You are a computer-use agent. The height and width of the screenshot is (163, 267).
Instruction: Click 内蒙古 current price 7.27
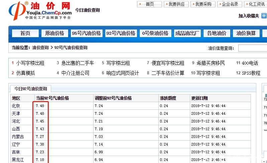pyautogui.click(x=40, y=137)
